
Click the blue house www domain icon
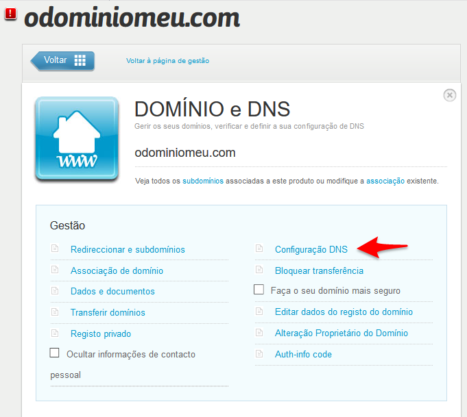pyautogui.click(x=77, y=138)
